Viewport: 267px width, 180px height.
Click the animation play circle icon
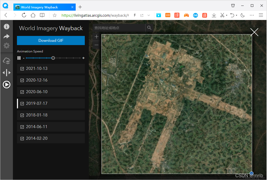7,85
